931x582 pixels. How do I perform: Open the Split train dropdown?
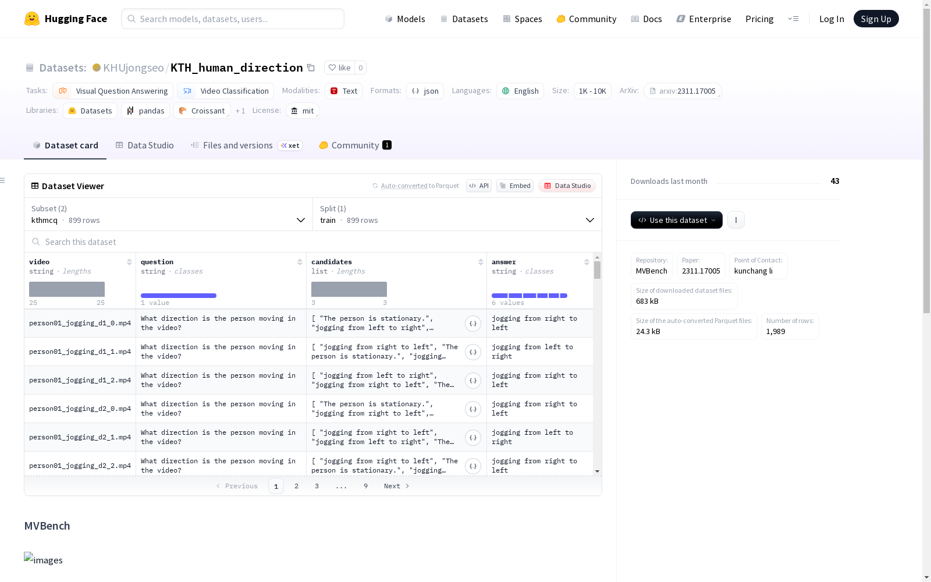(457, 214)
